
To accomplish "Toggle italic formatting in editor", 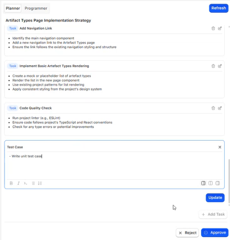I will 18,183.
